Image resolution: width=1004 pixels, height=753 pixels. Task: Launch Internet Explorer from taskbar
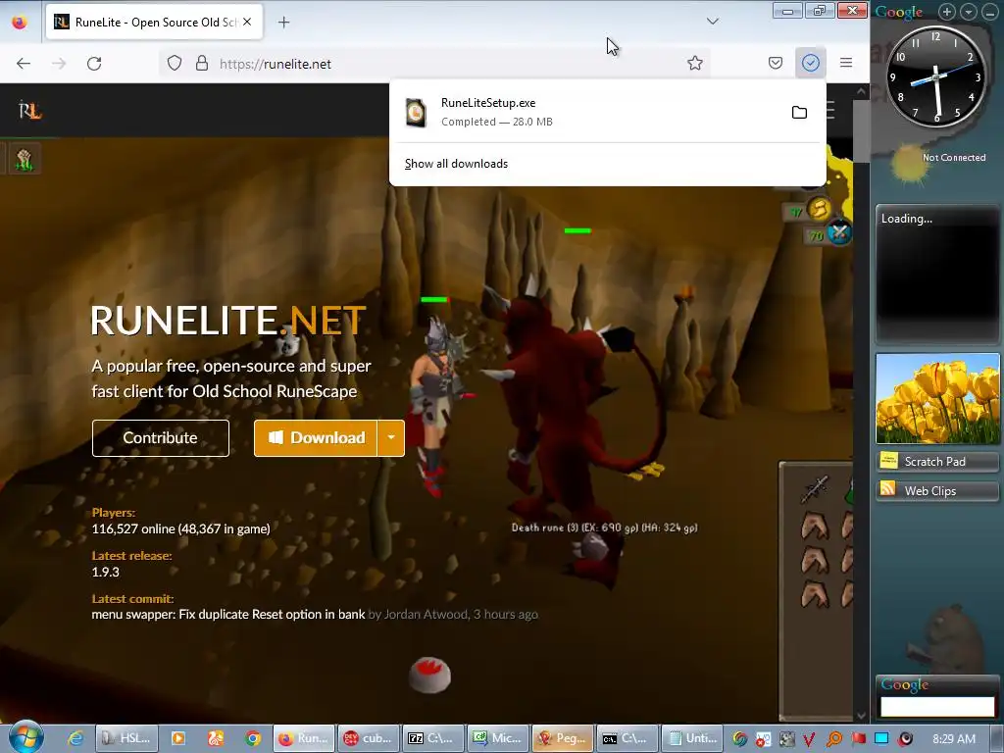pos(75,738)
